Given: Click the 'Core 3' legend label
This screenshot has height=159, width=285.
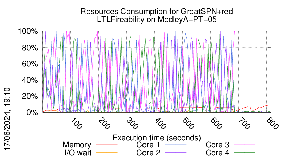Looking at the screenshot, I should coord(217,145).
